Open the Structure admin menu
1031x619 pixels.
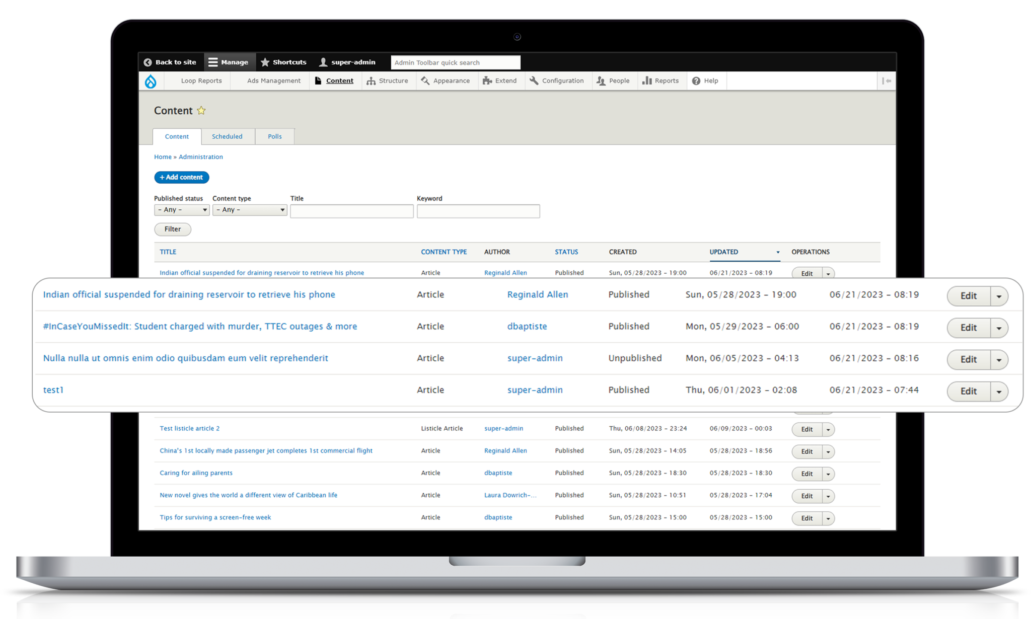387,81
